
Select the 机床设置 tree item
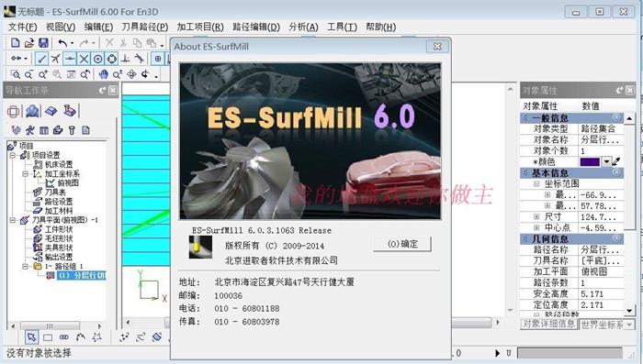59,165
